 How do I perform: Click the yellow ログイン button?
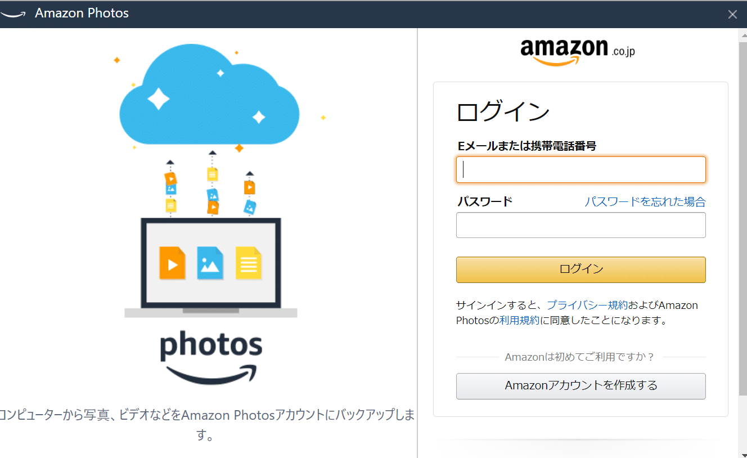point(580,270)
